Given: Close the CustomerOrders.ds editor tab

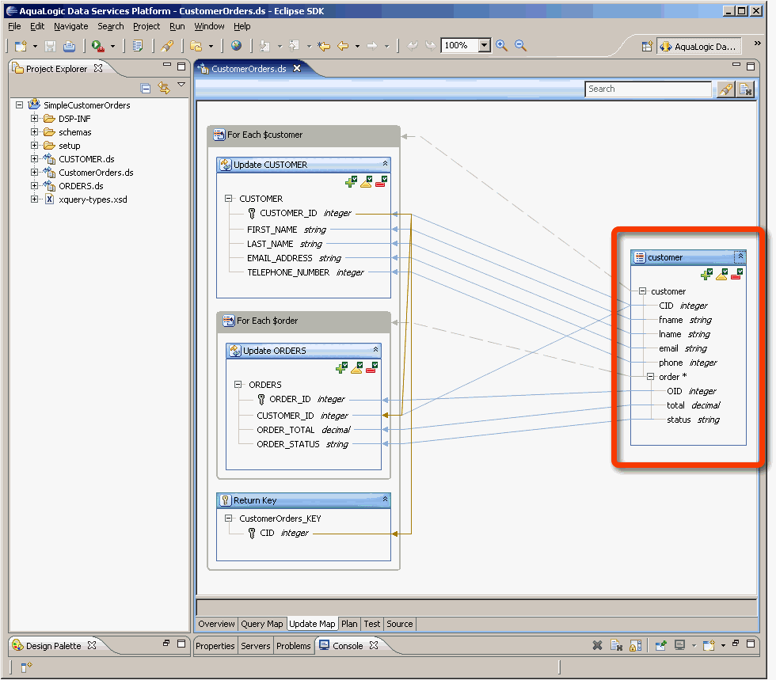Looking at the screenshot, I should click(x=297, y=68).
